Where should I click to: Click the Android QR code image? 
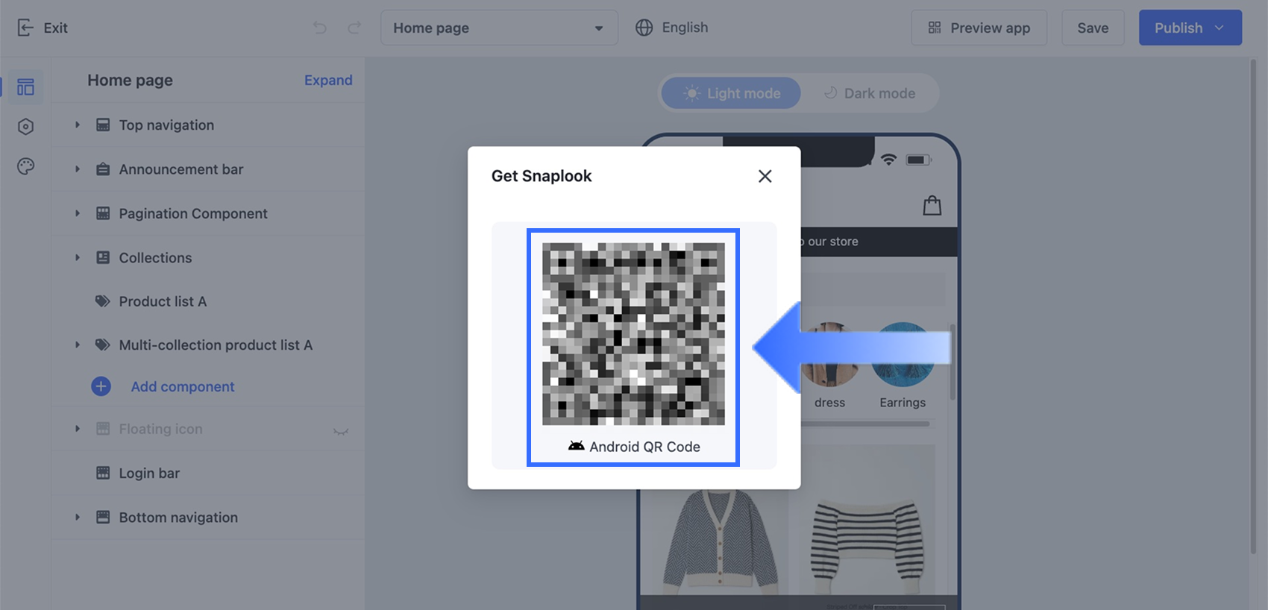[633, 334]
